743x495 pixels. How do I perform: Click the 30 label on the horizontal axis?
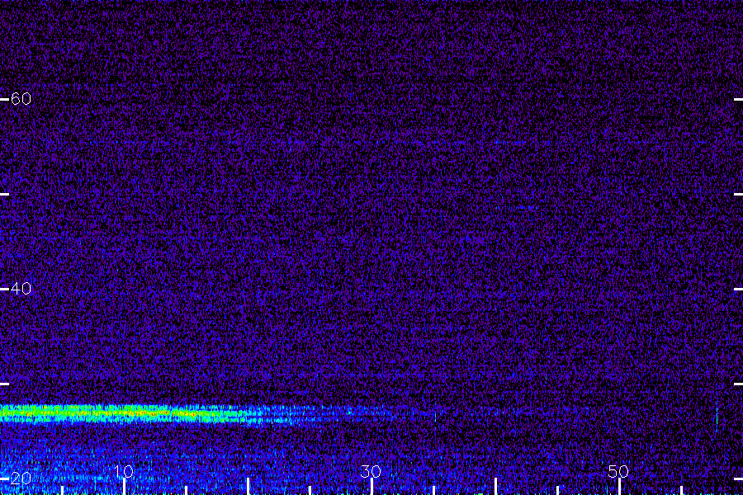click(x=371, y=471)
